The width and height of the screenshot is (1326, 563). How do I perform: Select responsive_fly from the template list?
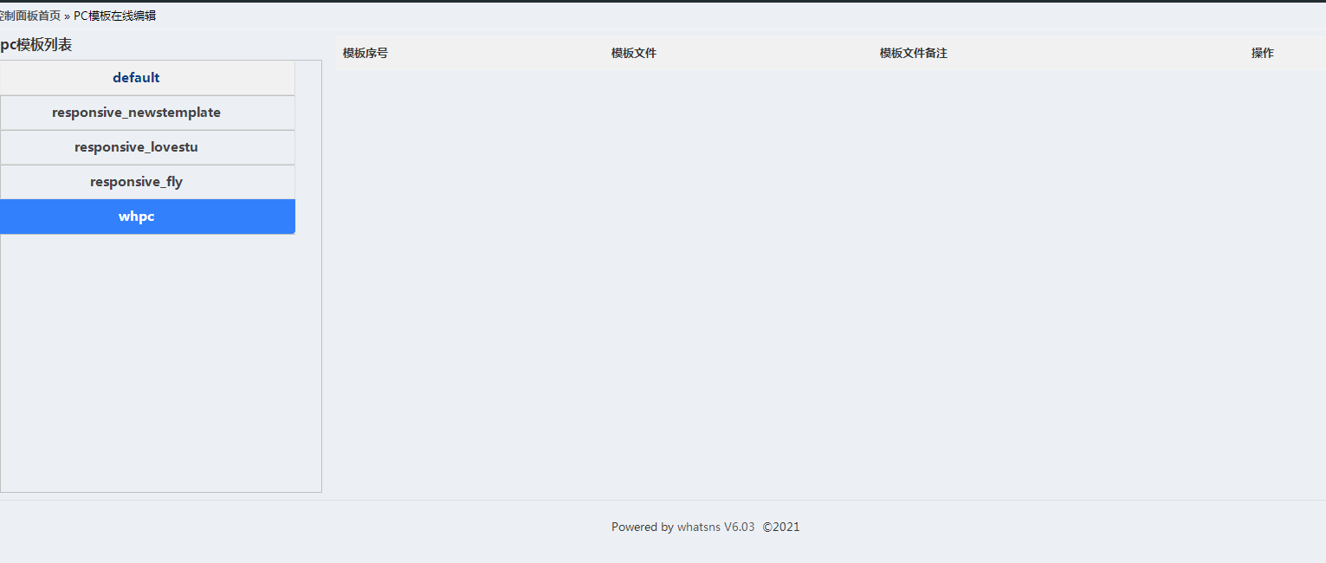(147, 182)
